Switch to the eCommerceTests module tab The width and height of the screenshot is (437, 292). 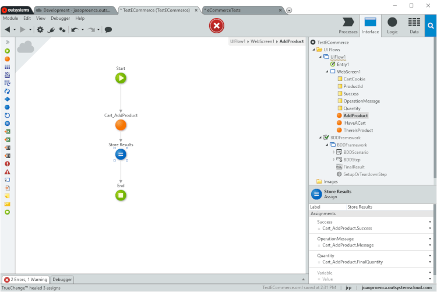(241, 10)
